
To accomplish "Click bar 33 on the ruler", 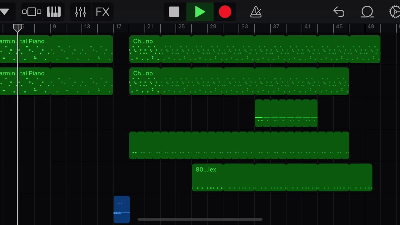I will coord(245,27).
